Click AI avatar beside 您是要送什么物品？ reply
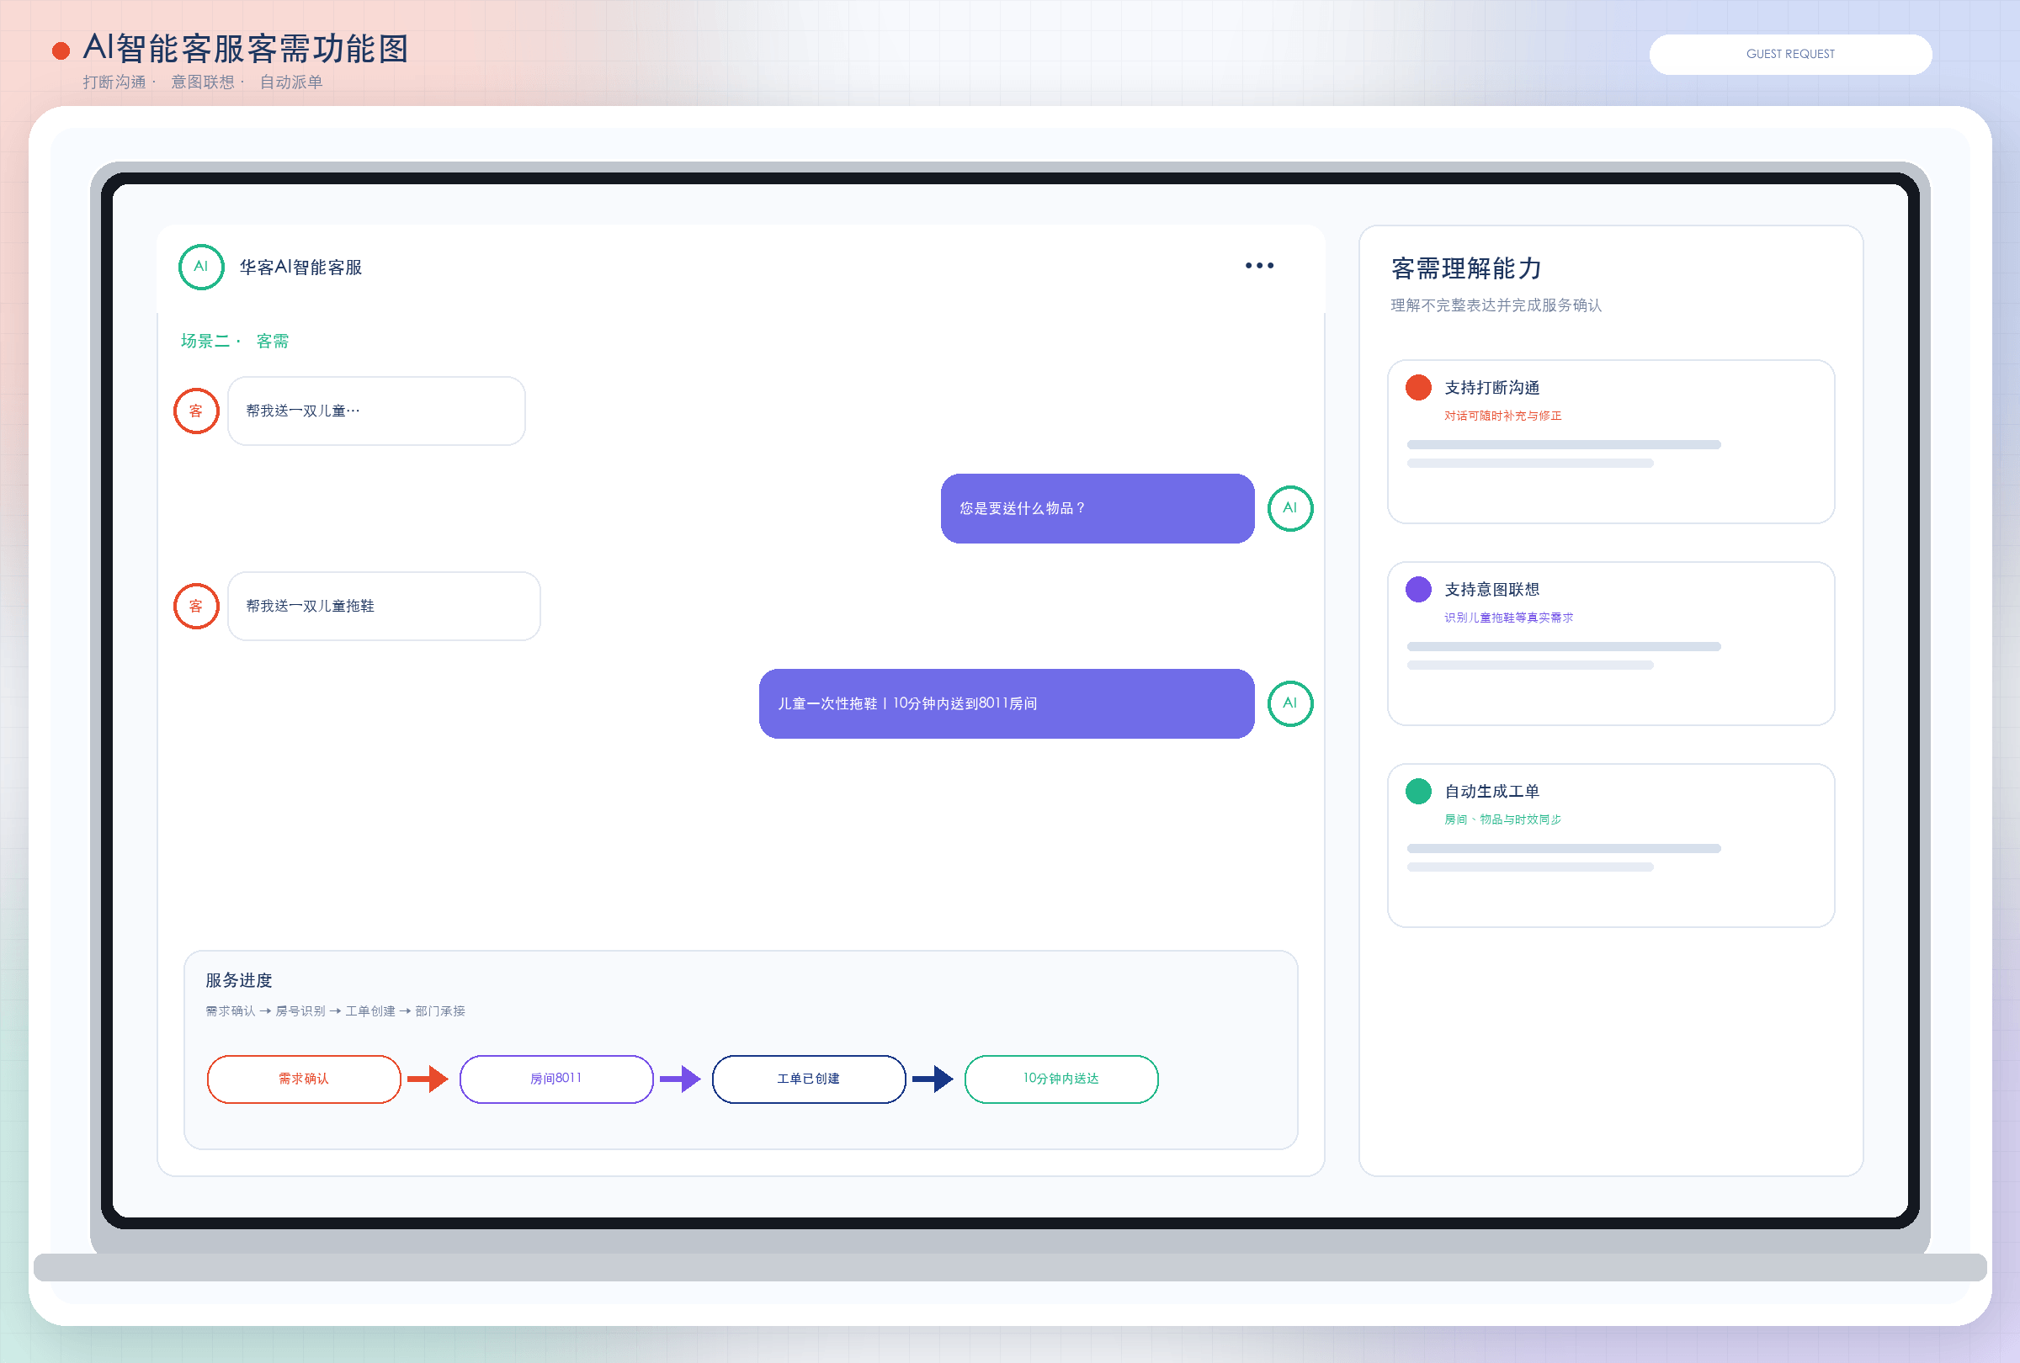 coord(1290,508)
